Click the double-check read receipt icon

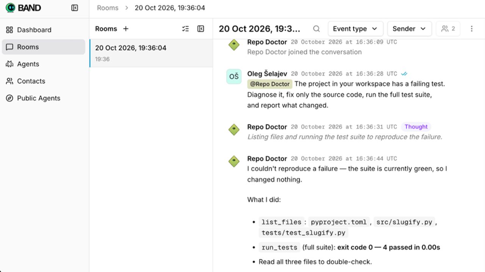(404, 74)
